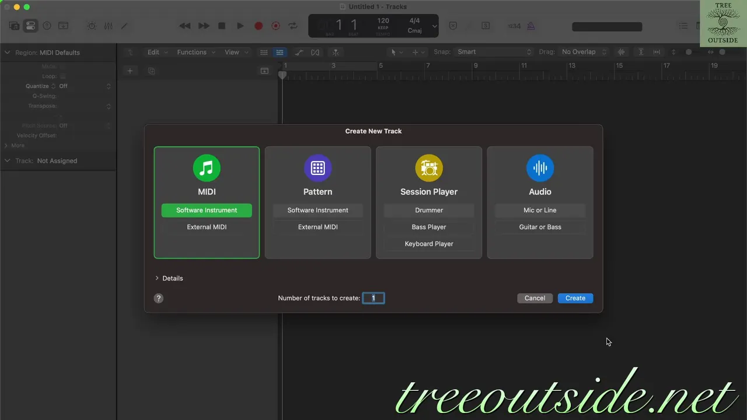Open the Editors pencil icon
The image size is (747, 420).
click(x=124, y=26)
